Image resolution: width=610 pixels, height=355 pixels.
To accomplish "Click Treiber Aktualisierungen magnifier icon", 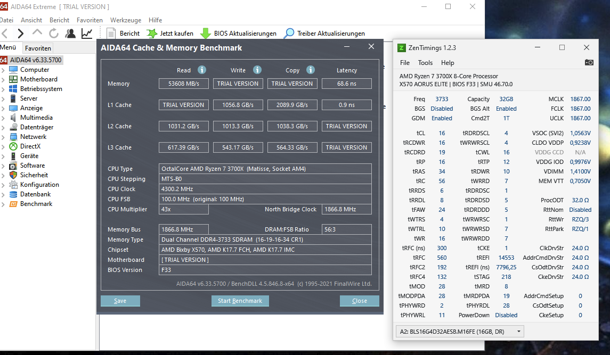I will pyautogui.click(x=289, y=34).
